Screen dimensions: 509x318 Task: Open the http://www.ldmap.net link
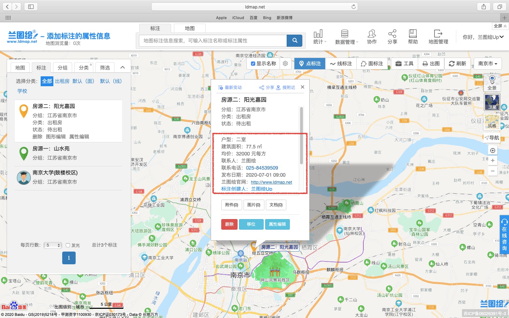[x=271, y=182]
